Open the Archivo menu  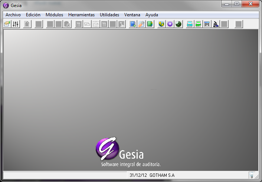point(13,15)
